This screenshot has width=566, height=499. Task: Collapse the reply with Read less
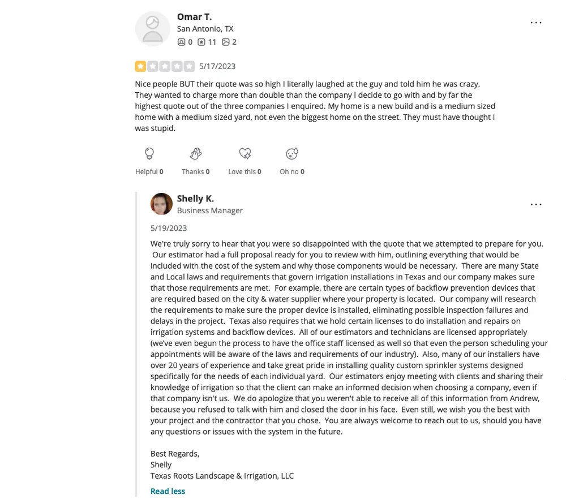(168, 491)
